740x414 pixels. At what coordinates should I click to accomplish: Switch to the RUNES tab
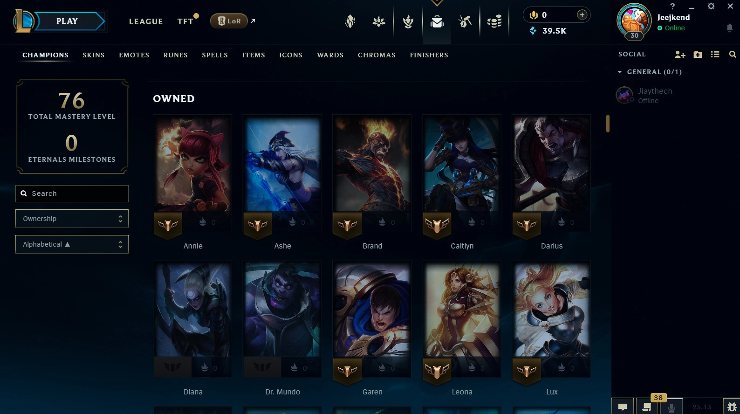(x=176, y=55)
